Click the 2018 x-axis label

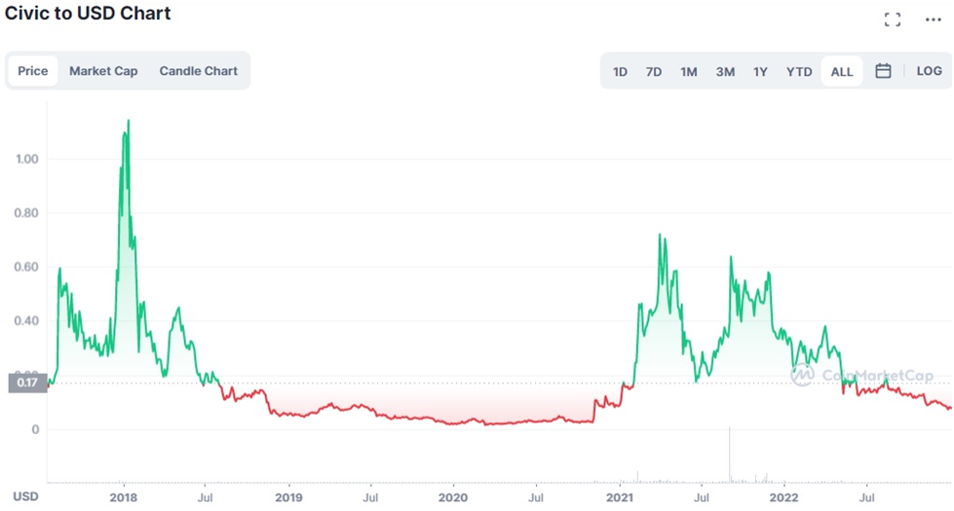pos(124,497)
